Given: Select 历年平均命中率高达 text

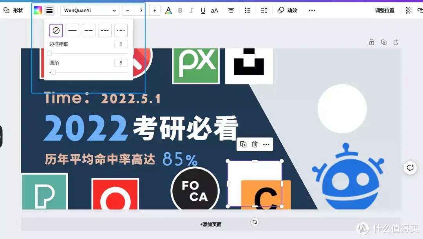Looking at the screenshot, I should 100,159.
